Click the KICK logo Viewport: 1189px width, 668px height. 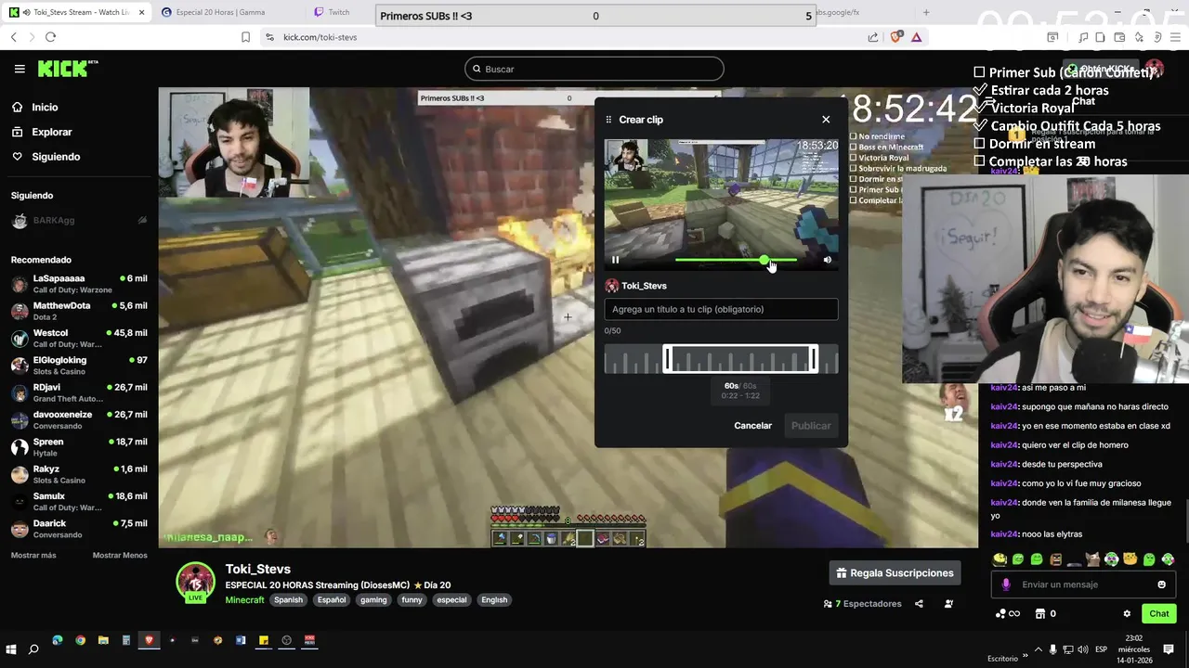67,69
